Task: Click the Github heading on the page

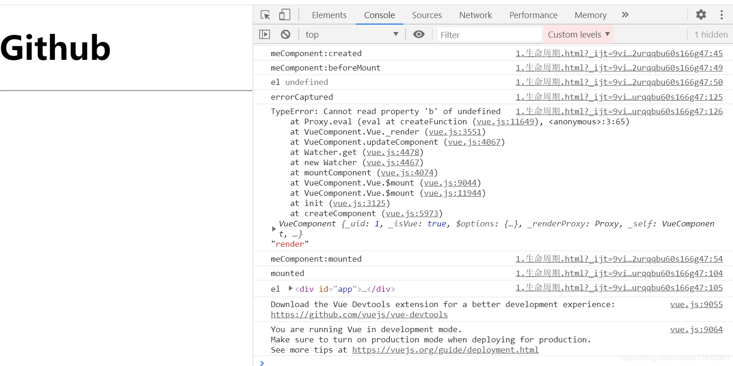Action: [55, 48]
